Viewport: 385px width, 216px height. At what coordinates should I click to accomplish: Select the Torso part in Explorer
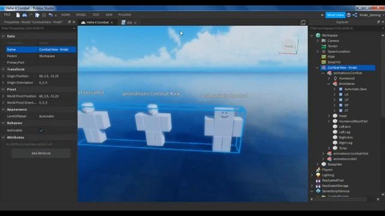coord(343,148)
